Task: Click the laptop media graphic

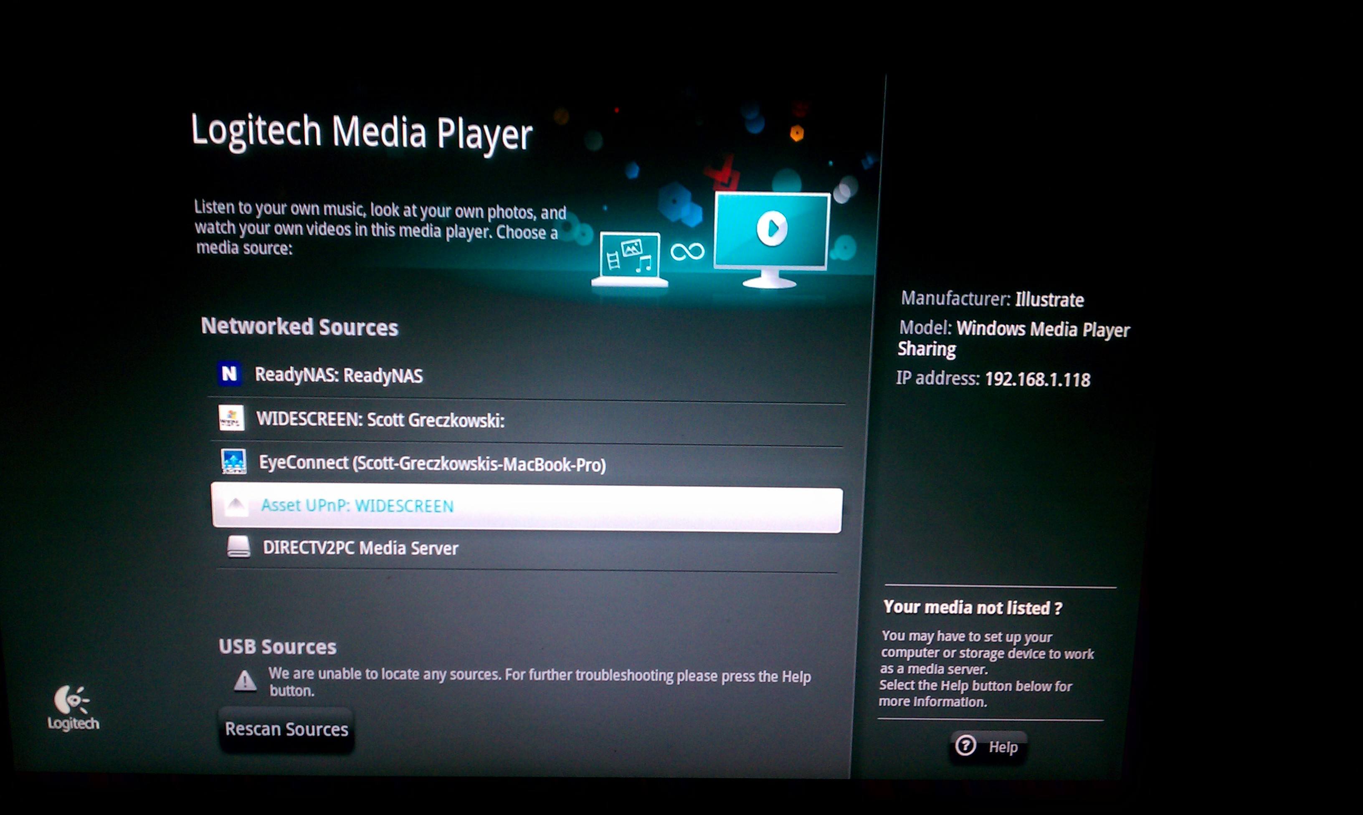Action: click(x=630, y=259)
